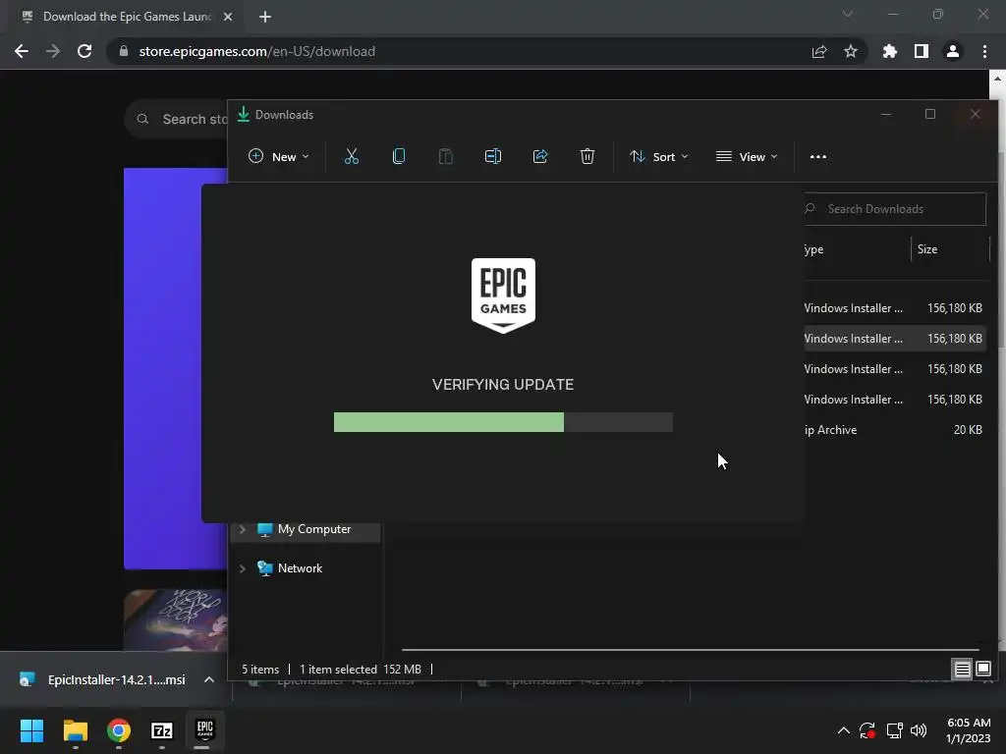The image size is (1006, 754).
Task: Show hidden system tray icons
Action: pyautogui.click(x=844, y=730)
